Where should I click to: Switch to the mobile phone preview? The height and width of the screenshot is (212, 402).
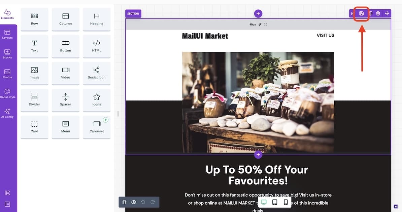(286, 202)
